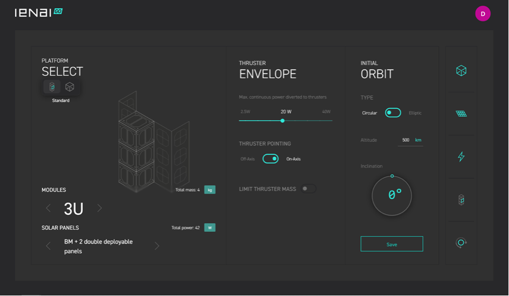Click the Circular orbit label
The image size is (509, 296).
pyautogui.click(x=369, y=113)
